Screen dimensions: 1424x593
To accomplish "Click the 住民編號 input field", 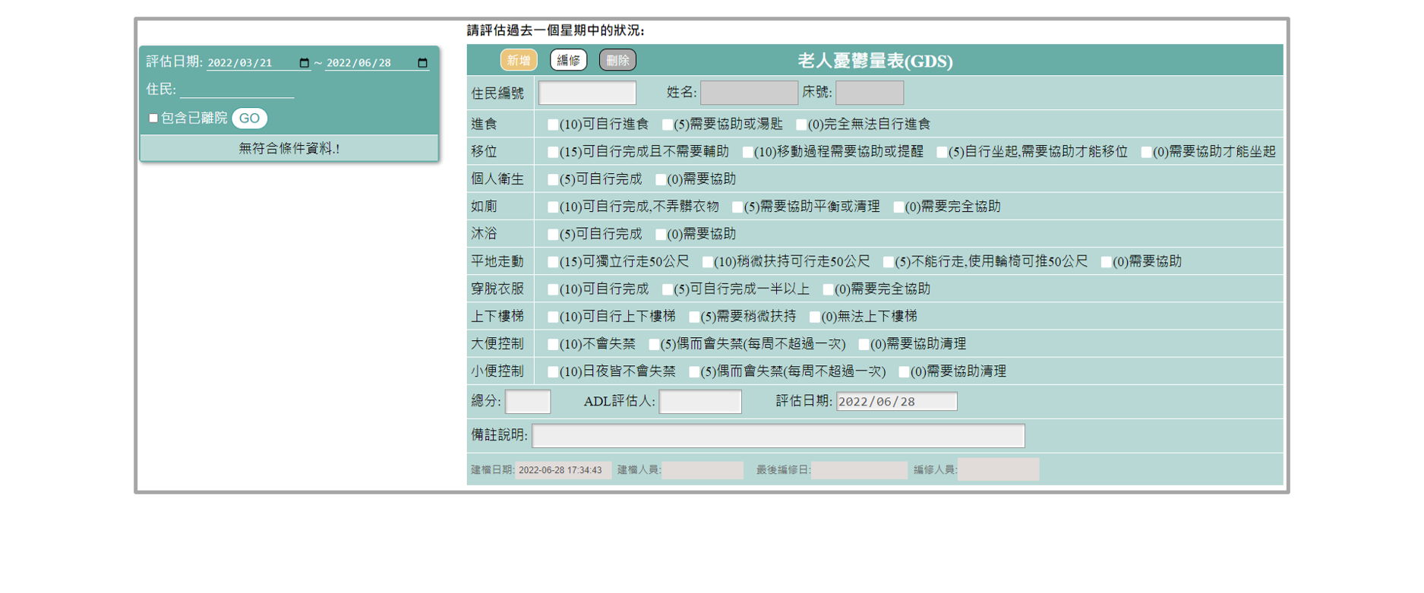I will coord(587,93).
